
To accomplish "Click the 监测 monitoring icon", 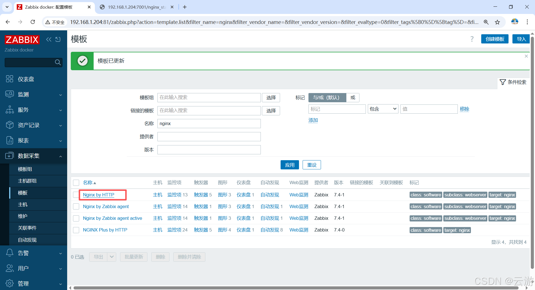I will point(9,94).
